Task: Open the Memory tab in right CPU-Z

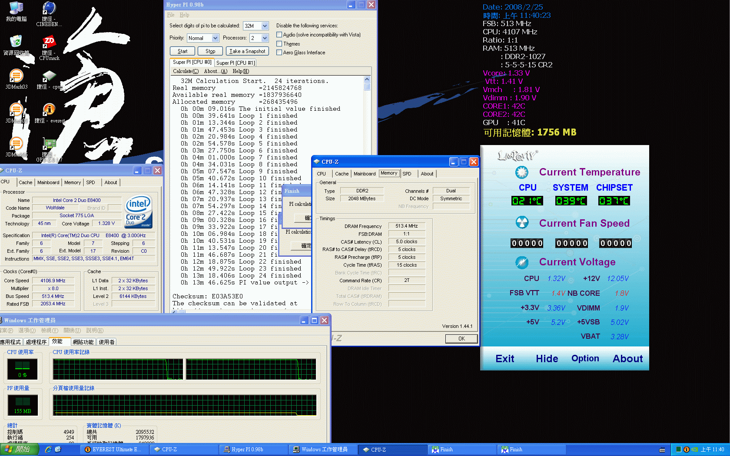Action: 388,173
